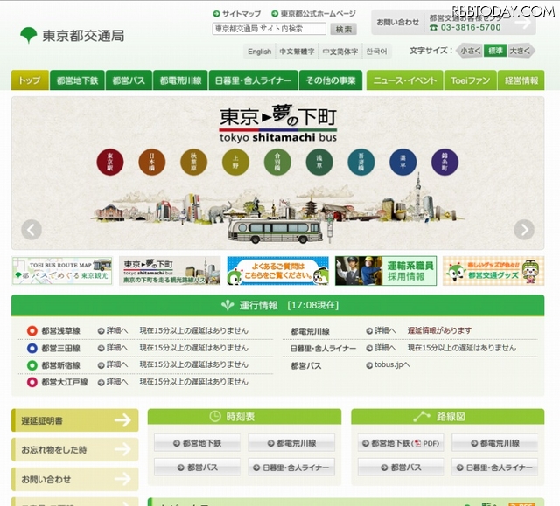
Task: Go to next carousel slide arrow
Action: coord(524,230)
